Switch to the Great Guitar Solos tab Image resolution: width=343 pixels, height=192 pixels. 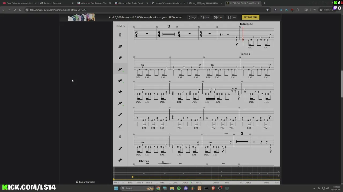click(19, 3)
